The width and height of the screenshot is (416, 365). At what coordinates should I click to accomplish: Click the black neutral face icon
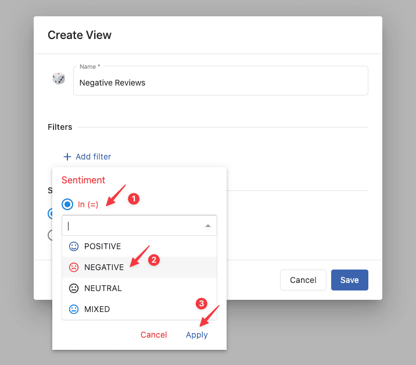[x=74, y=288]
